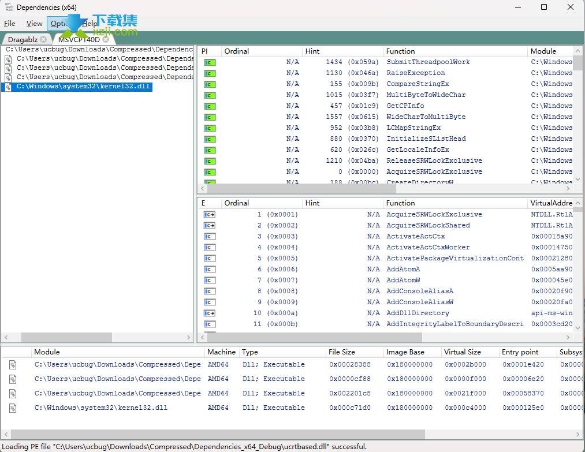Click the import icon for SubmitThreadpoolWork
This screenshot has width=585, height=452.
(210, 63)
